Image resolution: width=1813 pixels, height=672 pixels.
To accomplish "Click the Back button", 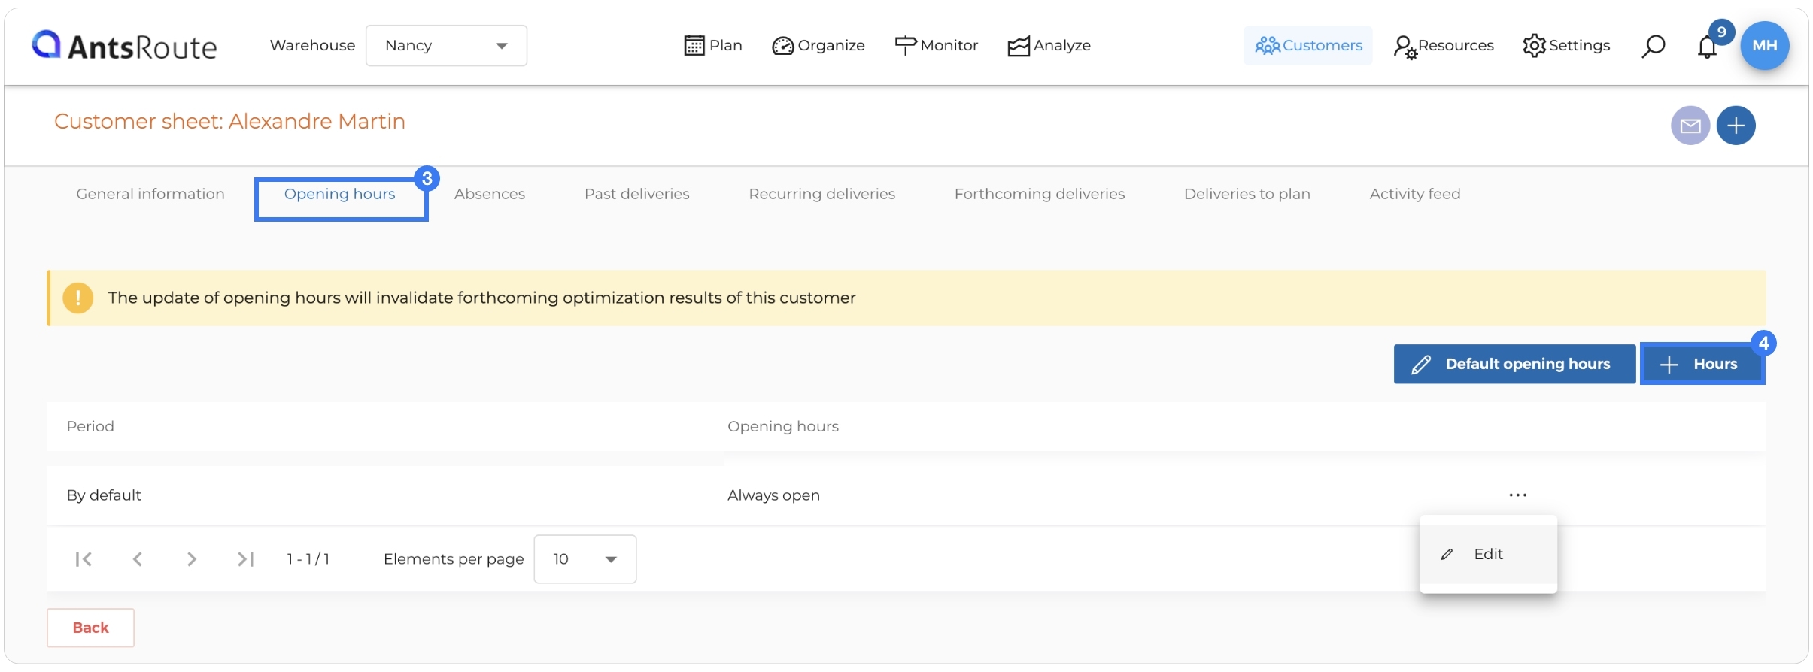I will [x=91, y=628].
